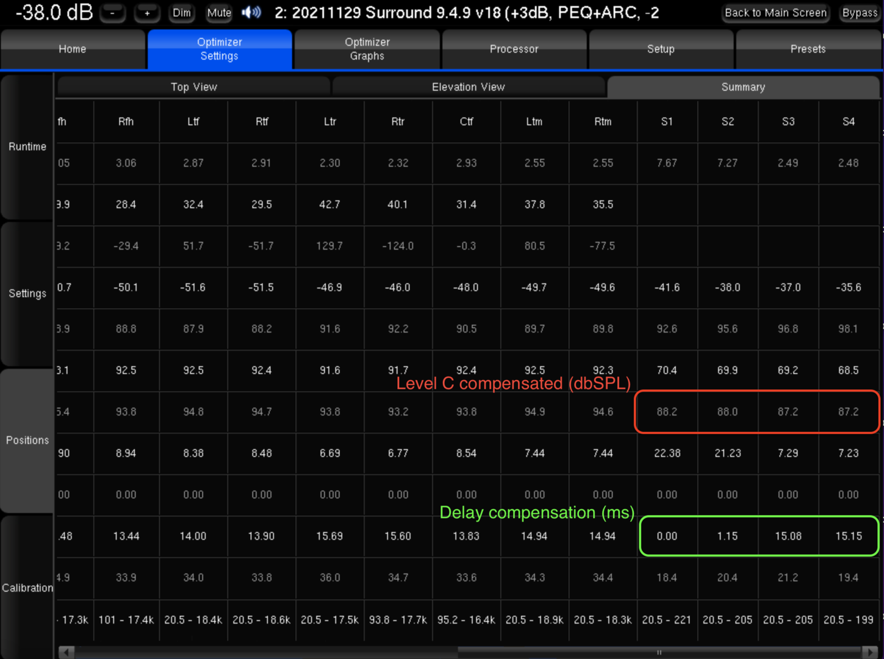This screenshot has height=659, width=884.
Task: Go to the Setup tab
Action: (661, 49)
